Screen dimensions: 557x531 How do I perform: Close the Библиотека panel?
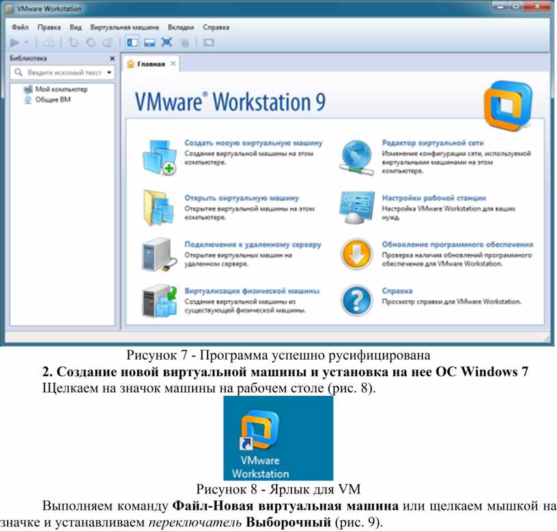click(x=112, y=59)
